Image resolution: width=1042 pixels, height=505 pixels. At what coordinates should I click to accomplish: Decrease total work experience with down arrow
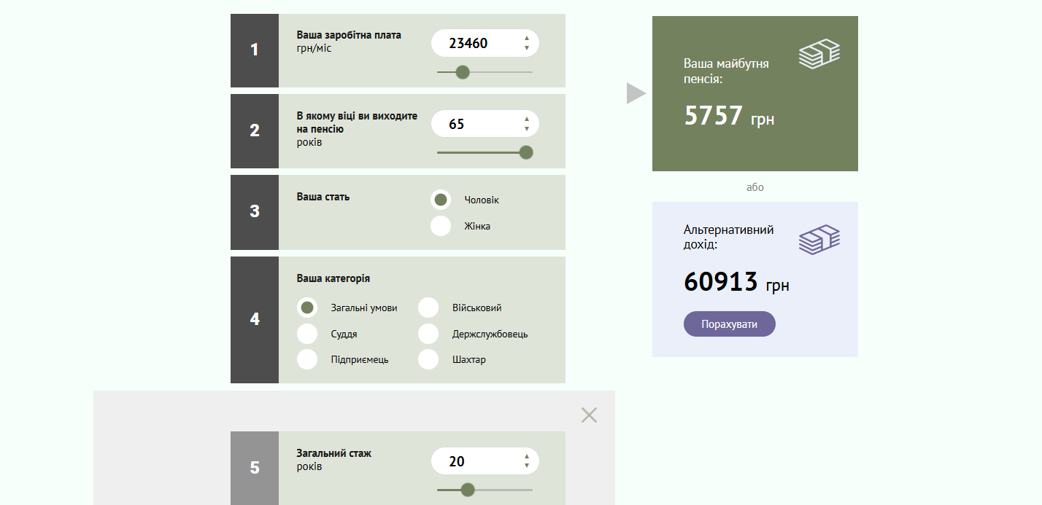pyautogui.click(x=527, y=466)
